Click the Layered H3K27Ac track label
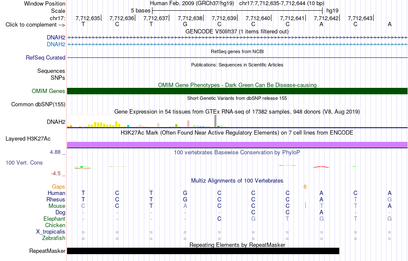408x261 pixels. (x=28, y=139)
